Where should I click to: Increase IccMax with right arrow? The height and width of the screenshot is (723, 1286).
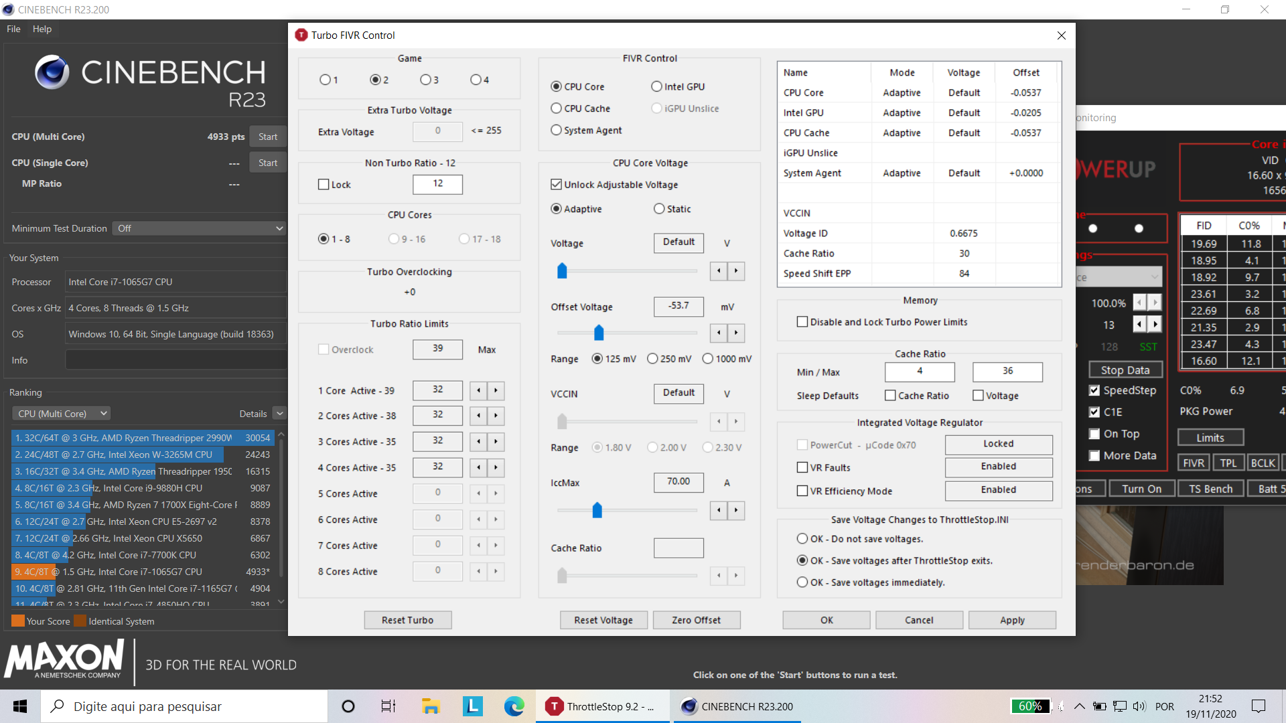pyautogui.click(x=736, y=511)
